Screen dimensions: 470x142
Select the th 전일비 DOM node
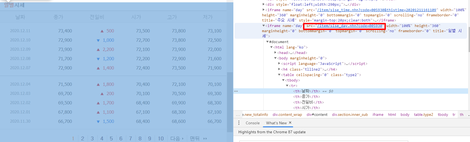point(309,102)
